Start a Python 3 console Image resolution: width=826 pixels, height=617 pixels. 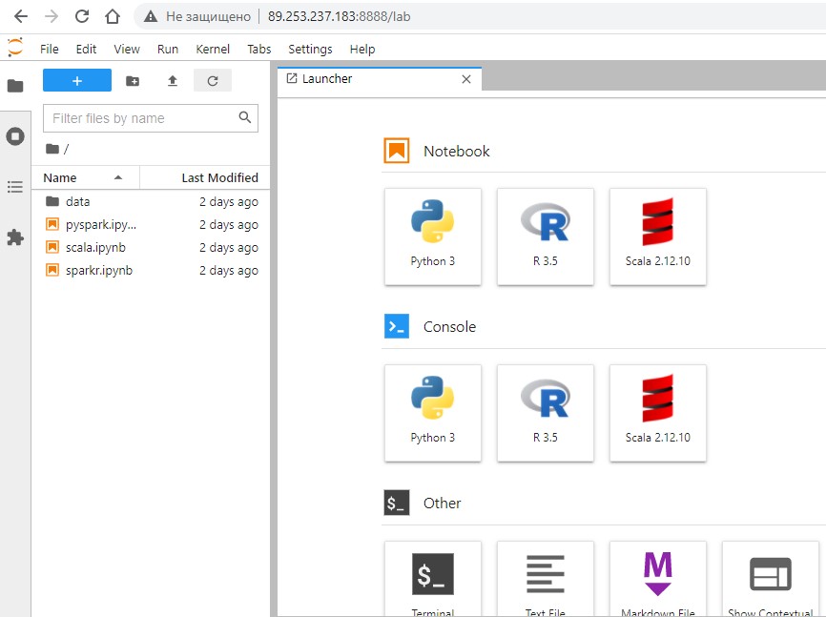(x=432, y=413)
